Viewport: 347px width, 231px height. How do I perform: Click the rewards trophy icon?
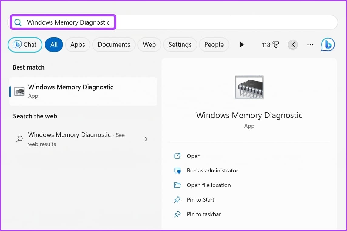(275, 45)
